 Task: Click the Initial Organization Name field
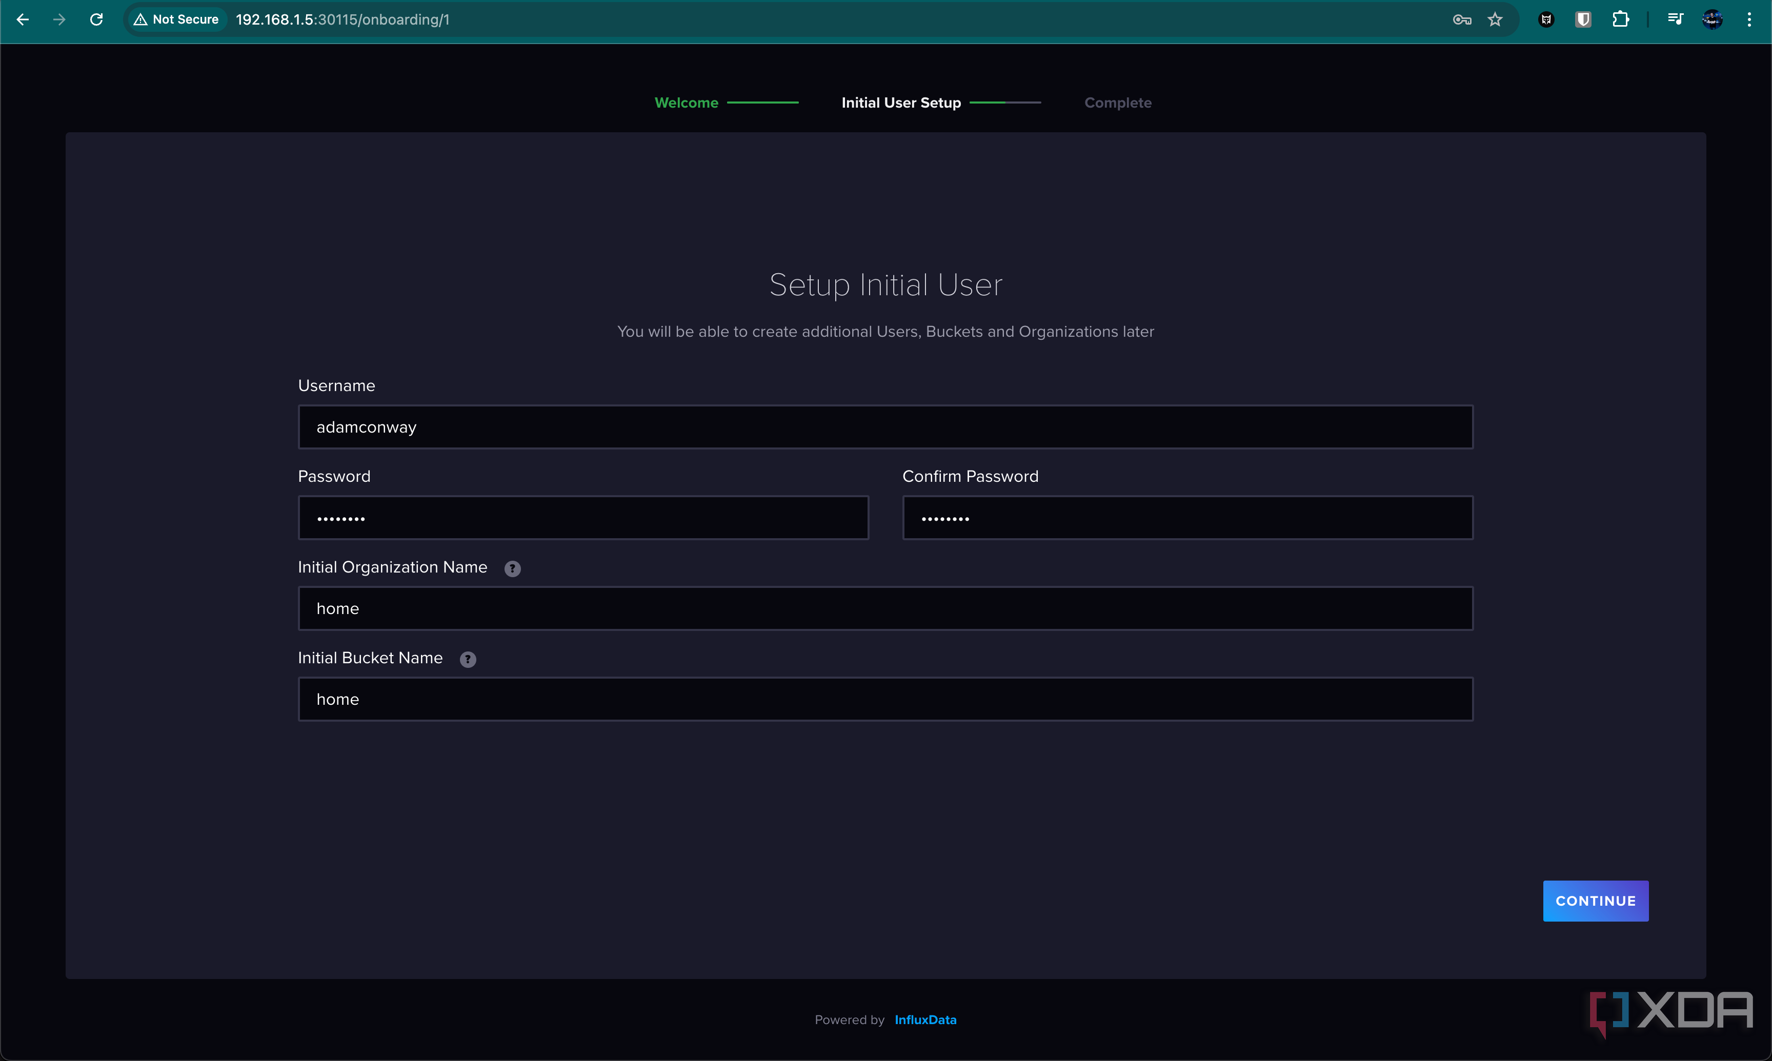pyautogui.click(x=885, y=609)
